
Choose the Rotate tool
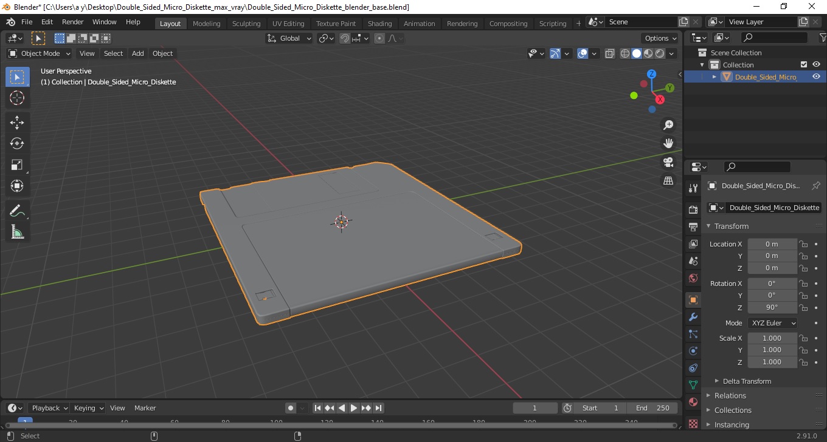point(17,143)
